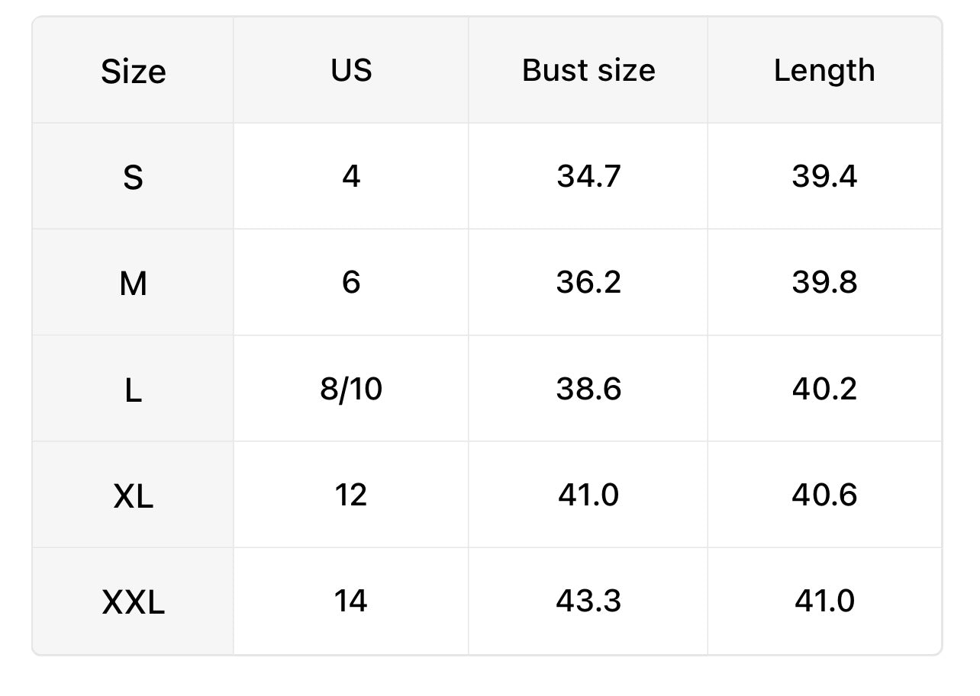
Task: Click the 39.4 length value
Action: (x=824, y=176)
